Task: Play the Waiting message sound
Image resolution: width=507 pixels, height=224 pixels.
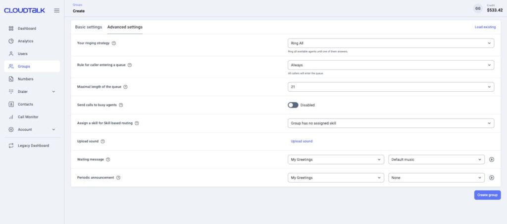Action: (492, 159)
